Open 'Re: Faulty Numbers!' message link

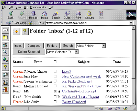coord(77,81)
